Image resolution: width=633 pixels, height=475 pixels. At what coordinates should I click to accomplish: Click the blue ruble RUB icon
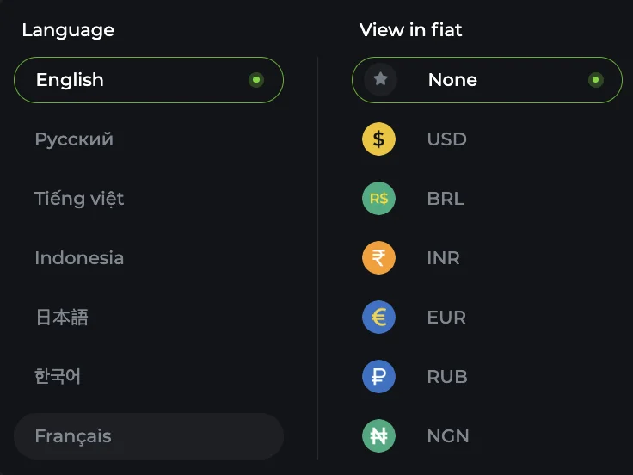coord(378,376)
